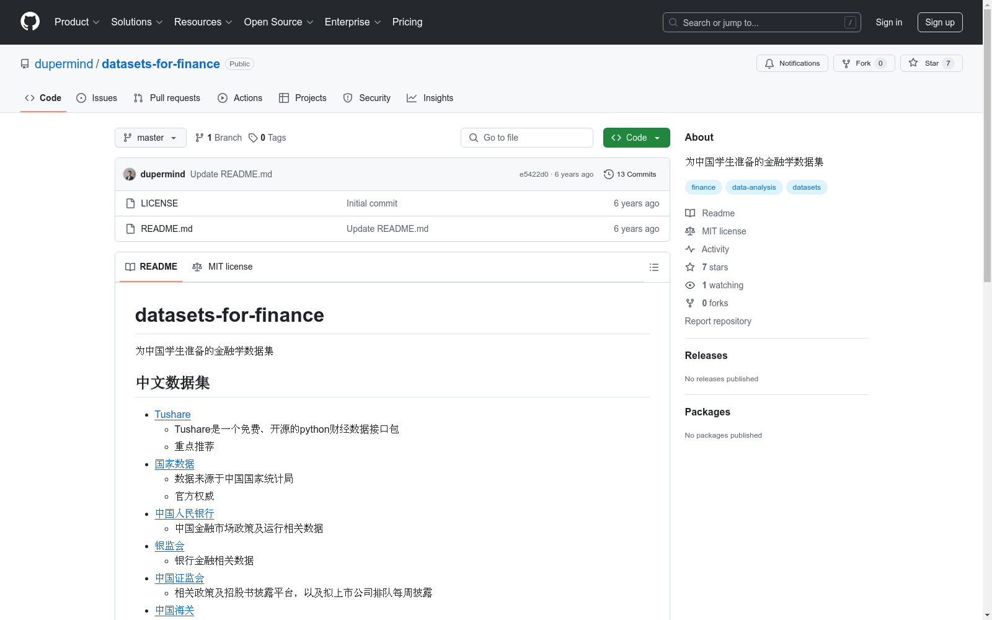Click the datasets topic tag
Image resolution: width=992 pixels, height=620 pixels.
click(806, 187)
